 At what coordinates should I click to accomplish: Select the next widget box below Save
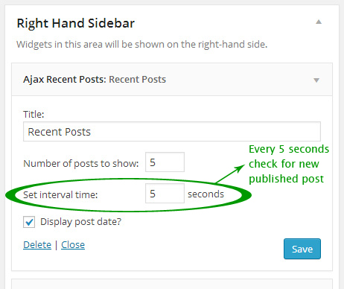tap(172, 284)
